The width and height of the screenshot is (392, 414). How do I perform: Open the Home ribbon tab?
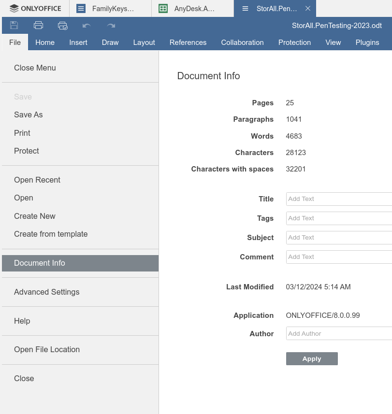[x=45, y=42]
